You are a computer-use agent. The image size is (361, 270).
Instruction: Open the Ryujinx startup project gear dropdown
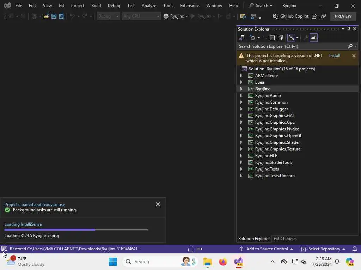(176, 16)
